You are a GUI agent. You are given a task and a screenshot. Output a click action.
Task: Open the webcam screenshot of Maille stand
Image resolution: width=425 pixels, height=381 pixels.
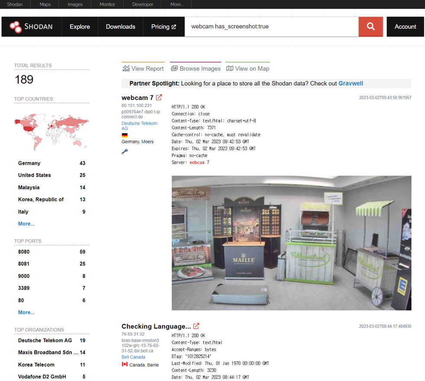tap(291, 243)
